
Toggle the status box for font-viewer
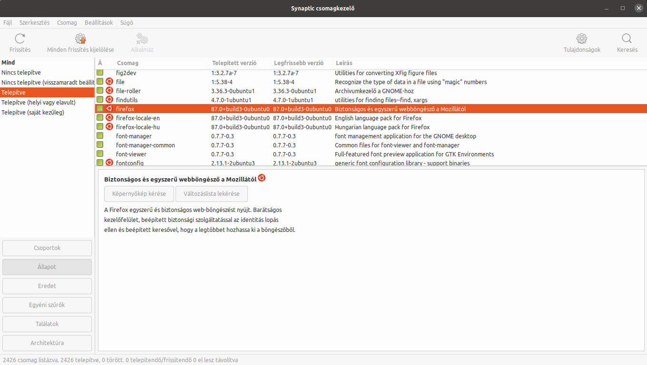100,154
